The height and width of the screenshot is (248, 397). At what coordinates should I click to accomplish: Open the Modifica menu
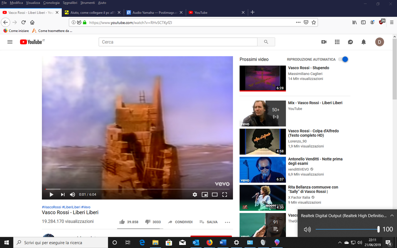click(x=16, y=3)
